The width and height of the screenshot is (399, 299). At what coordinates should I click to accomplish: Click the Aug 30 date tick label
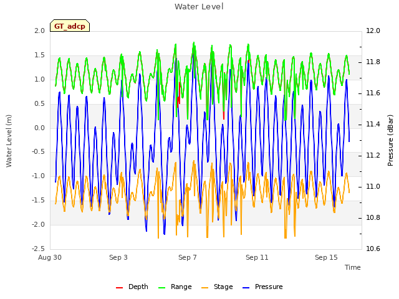[50, 257]
